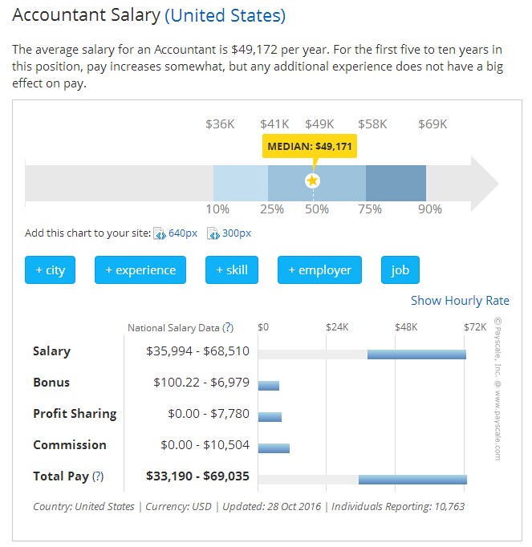The image size is (532, 547).
Task: Click the Commission range bar
Action: tap(274, 448)
